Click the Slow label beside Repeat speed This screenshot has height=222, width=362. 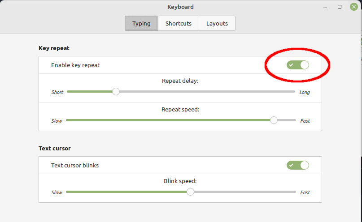coord(57,121)
